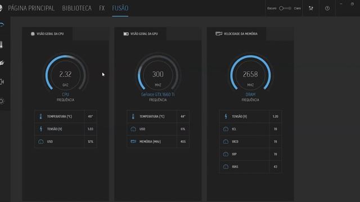Select CPU TEMPERATURA (°C) label
The width and height of the screenshot is (360, 202).
60,116
